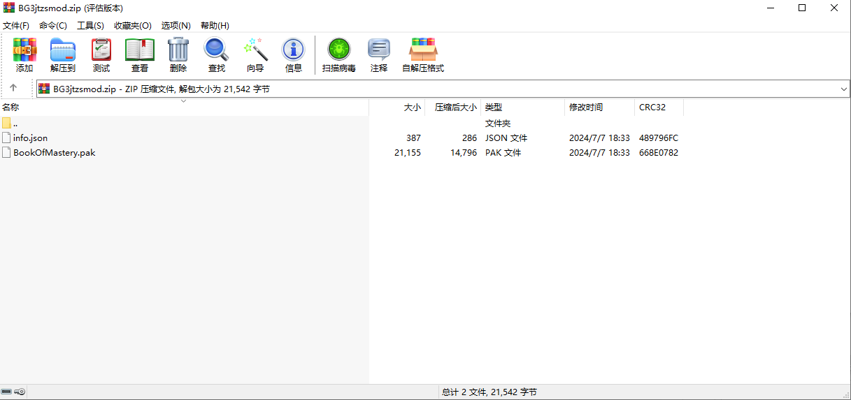The width and height of the screenshot is (851, 400).
Task: Click info.json modified time 2024/7/7 18:33
Action: (x=599, y=138)
